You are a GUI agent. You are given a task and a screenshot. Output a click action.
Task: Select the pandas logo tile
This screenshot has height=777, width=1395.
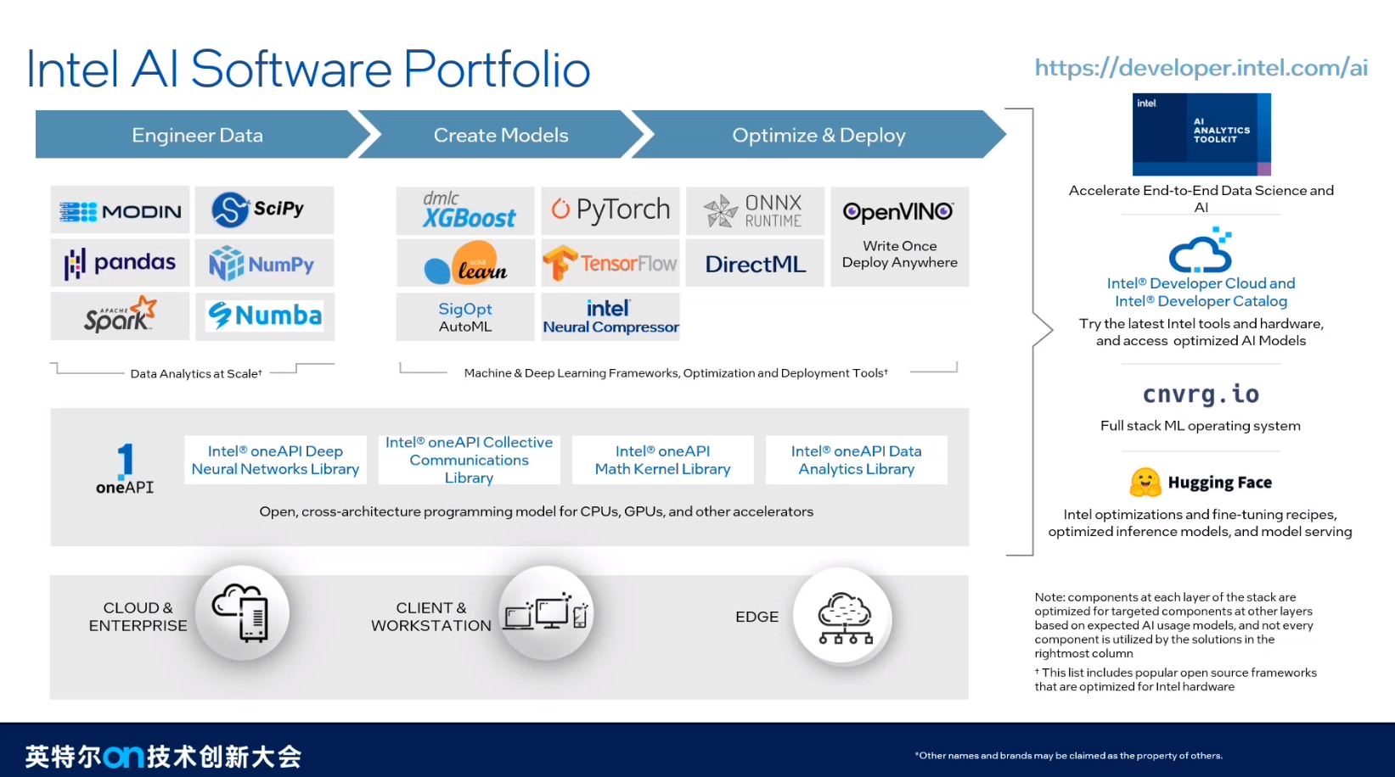(120, 263)
